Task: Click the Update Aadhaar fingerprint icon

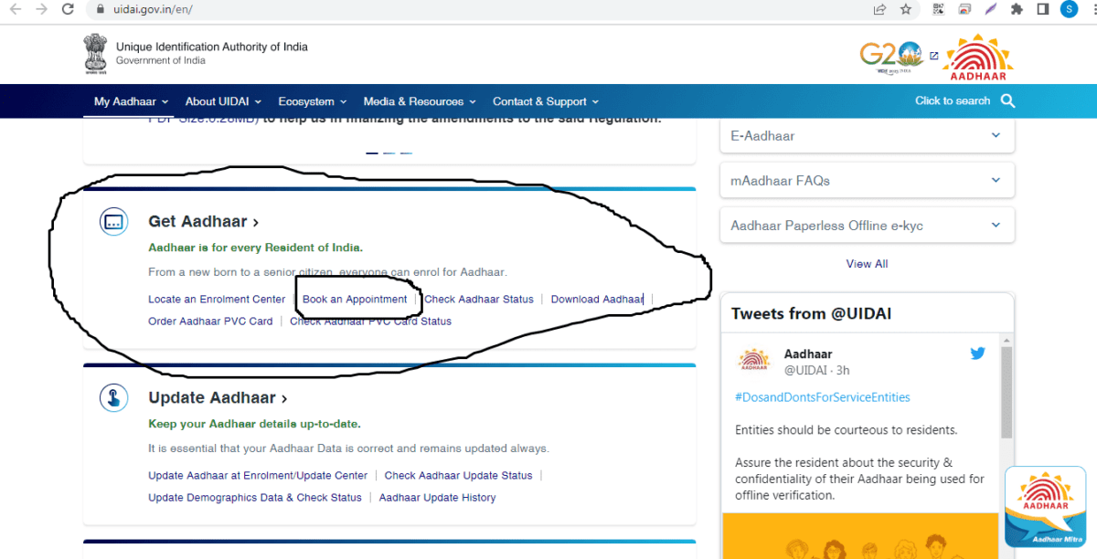Action: coord(113,397)
